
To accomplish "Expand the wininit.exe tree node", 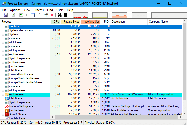I will [x=3, y=43].
